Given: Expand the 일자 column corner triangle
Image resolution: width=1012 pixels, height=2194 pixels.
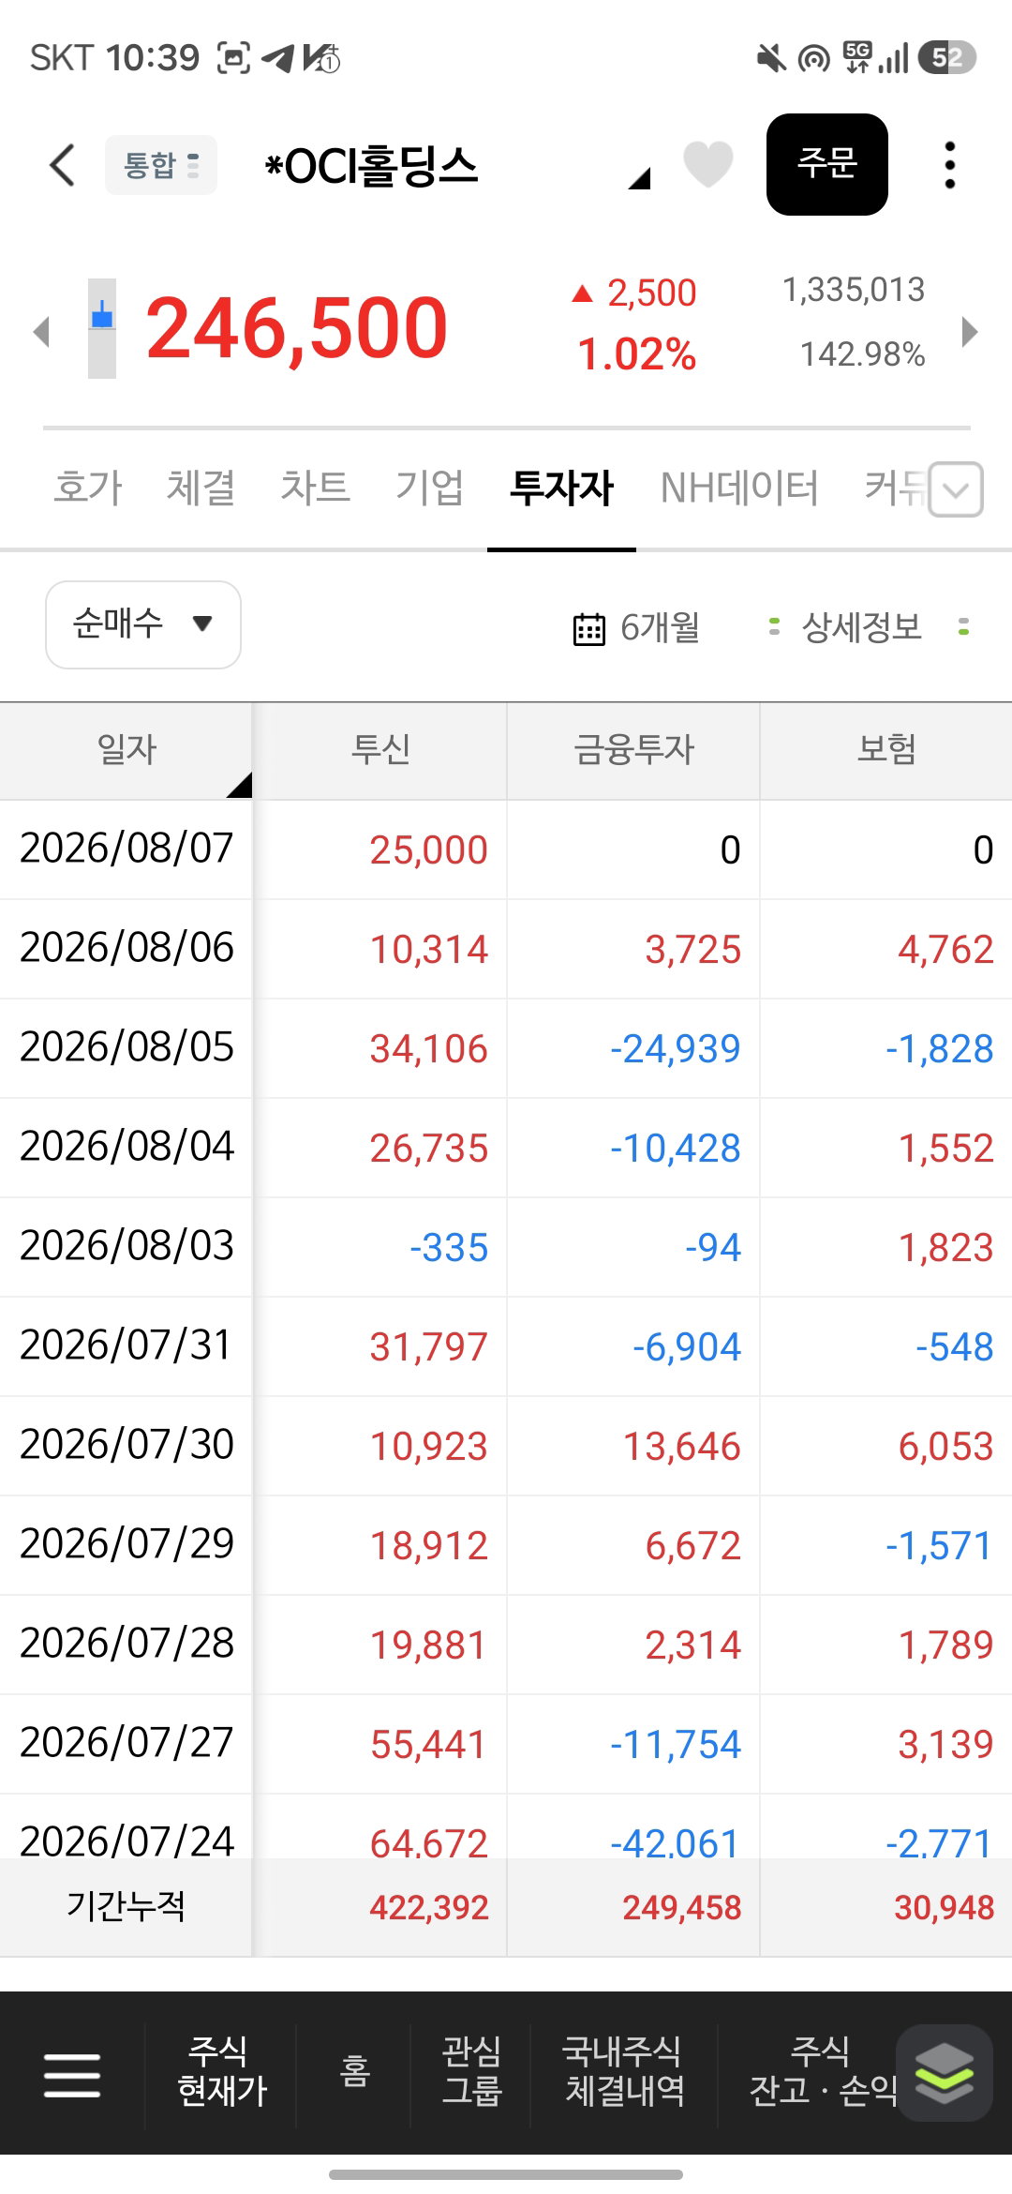Looking at the screenshot, I should tap(240, 786).
